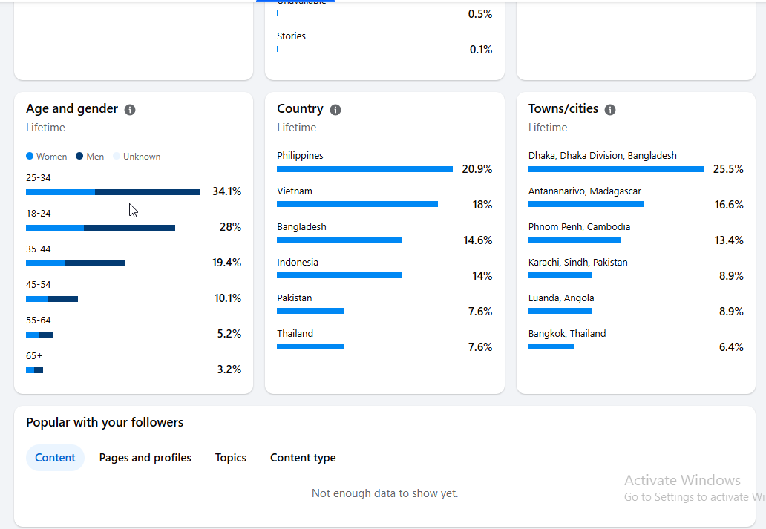
Task: Open the Pages and profiles tab
Action: point(145,458)
